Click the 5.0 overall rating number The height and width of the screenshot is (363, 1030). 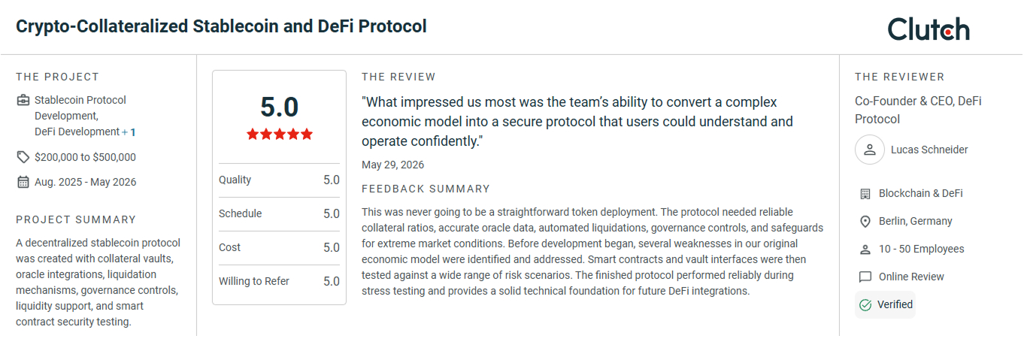[280, 107]
